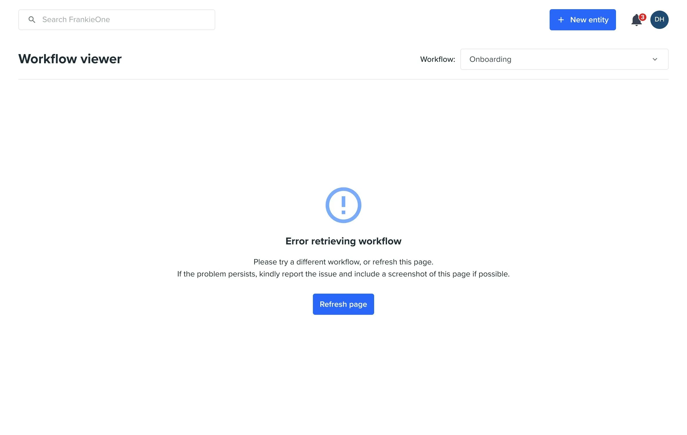Click the red notification count badge
The width and height of the screenshot is (687, 435).
pos(643,17)
